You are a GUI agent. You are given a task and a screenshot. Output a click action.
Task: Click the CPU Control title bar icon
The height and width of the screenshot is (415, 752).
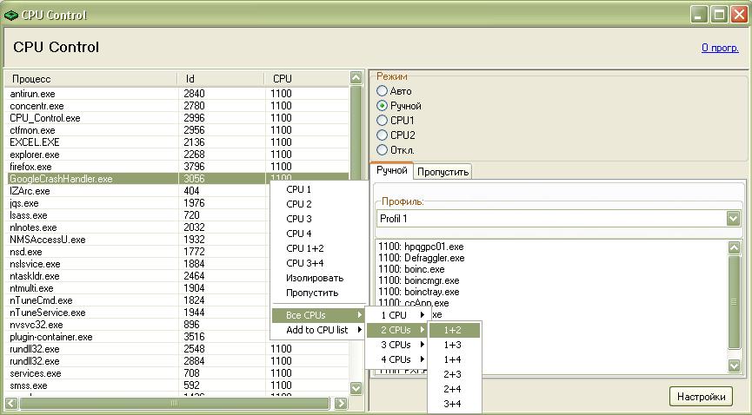(10, 15)
